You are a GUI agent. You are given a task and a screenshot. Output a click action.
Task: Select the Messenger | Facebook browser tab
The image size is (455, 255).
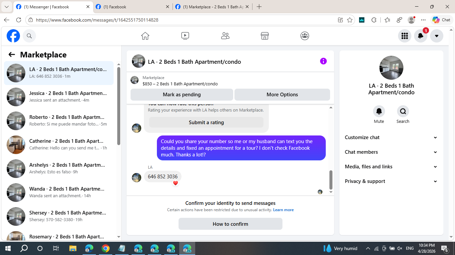53,7
